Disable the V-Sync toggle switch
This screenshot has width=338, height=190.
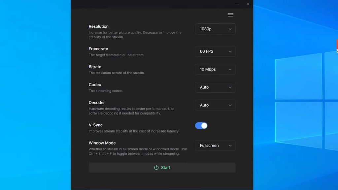201,126
